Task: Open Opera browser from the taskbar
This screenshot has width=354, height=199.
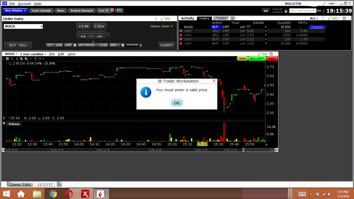Action: click(69, 194)
